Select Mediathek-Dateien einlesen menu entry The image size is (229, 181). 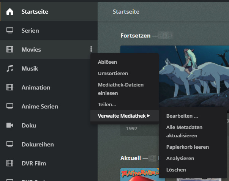(x=125, y=89)
